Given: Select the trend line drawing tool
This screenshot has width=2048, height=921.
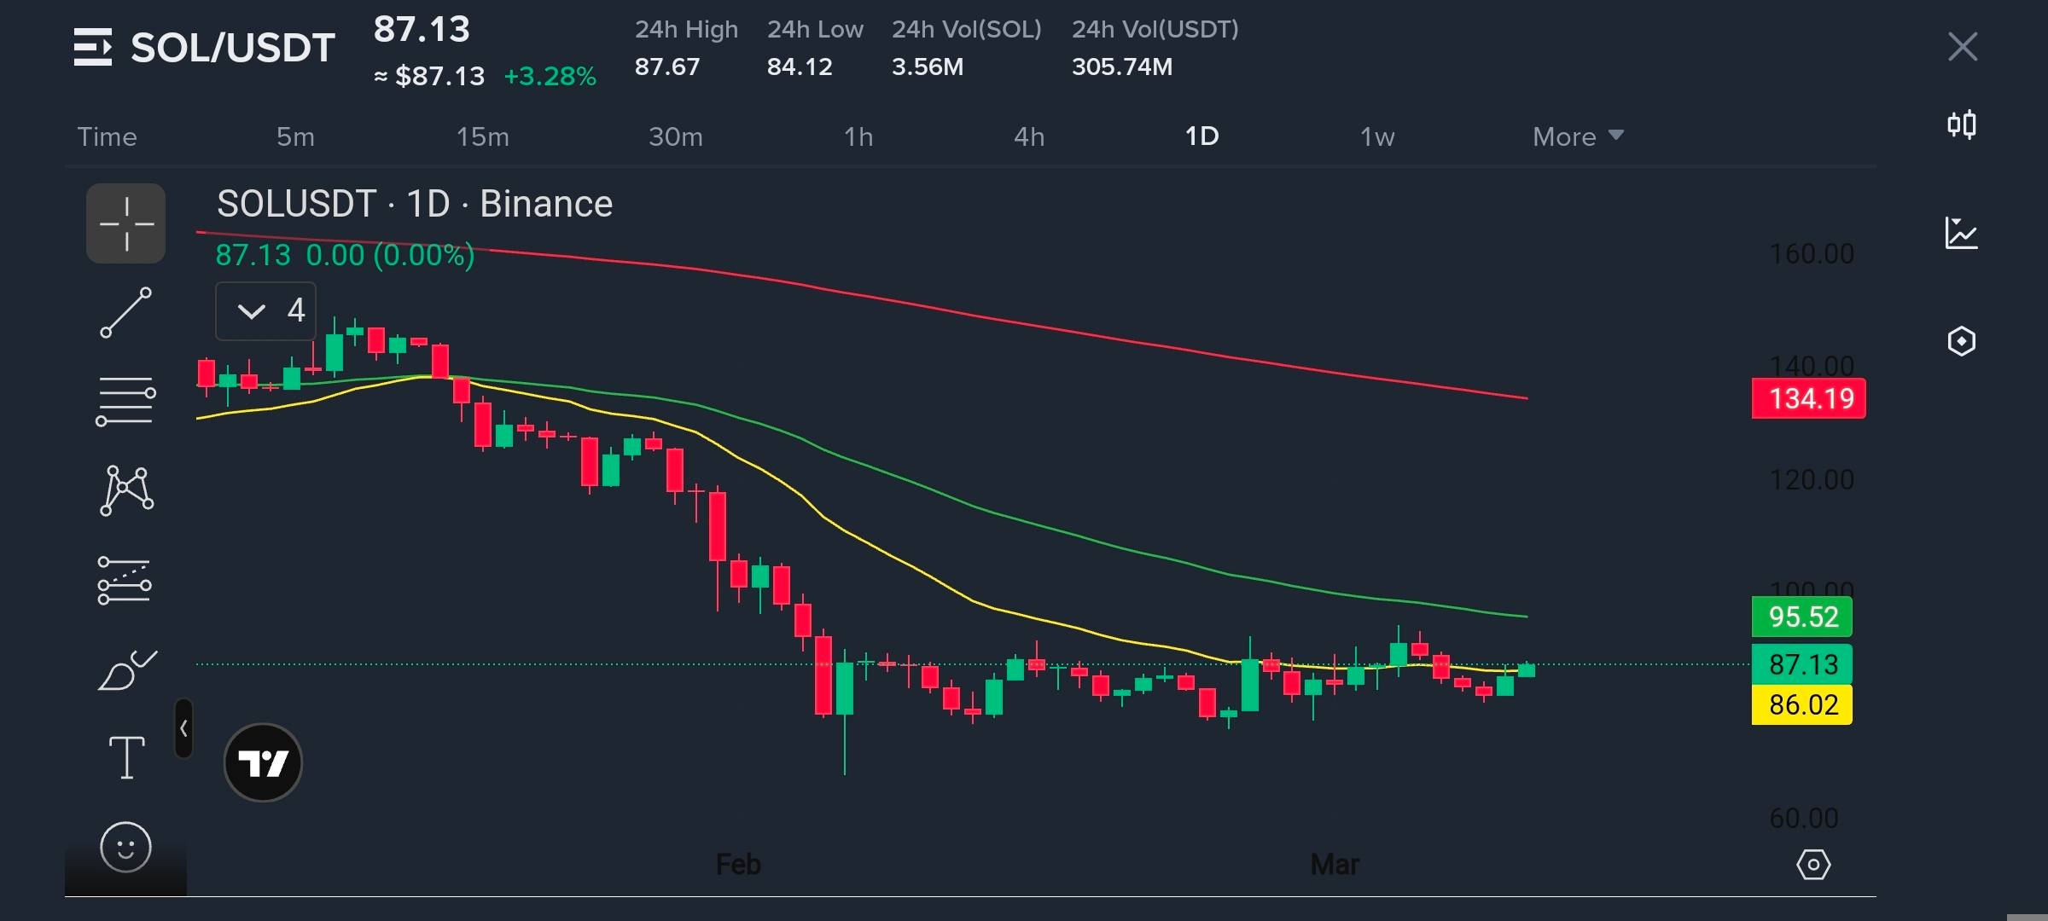Looking at the screenshot, I should tap(125, 312).
